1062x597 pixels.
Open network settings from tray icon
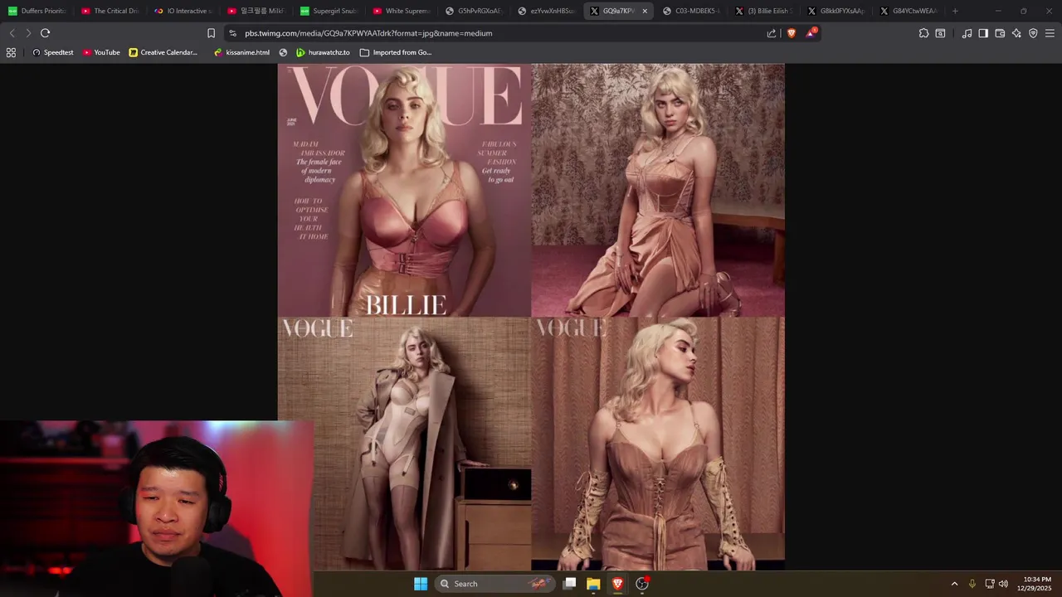(x=990, y=584)
